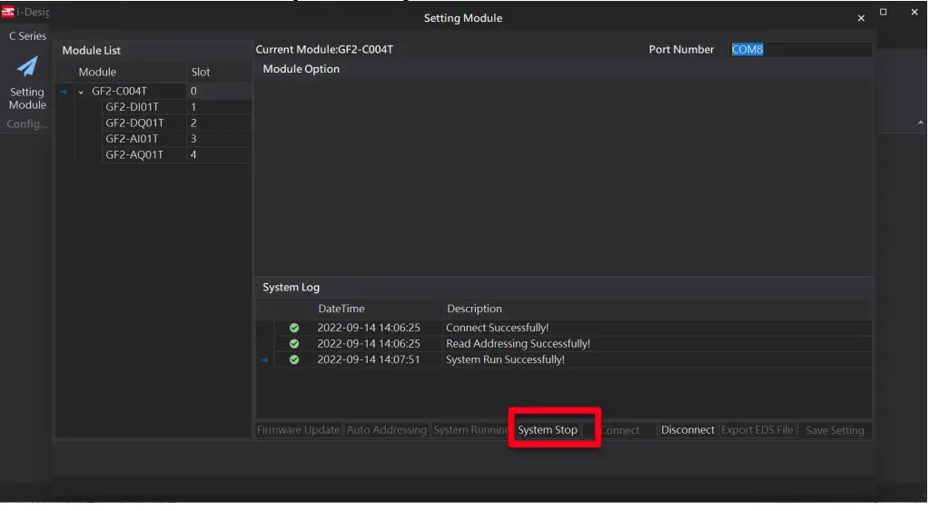Close the Setting Module dialog

click(x=861, y=18)
